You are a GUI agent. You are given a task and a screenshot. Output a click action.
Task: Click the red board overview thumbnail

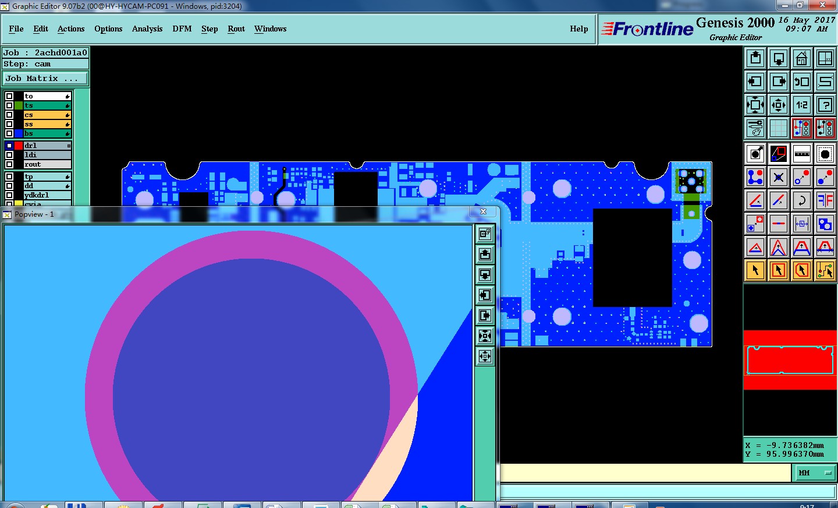point(790,360)
